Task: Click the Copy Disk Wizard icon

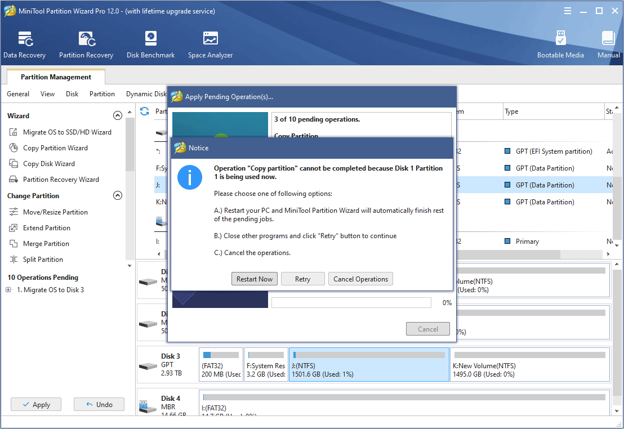Action: pos(13,164)
